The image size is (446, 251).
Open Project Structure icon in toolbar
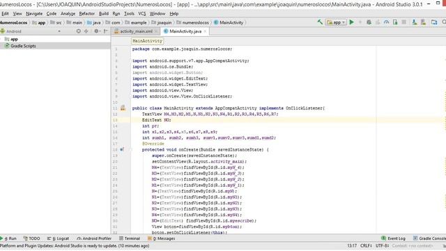[x=434, y=22]
